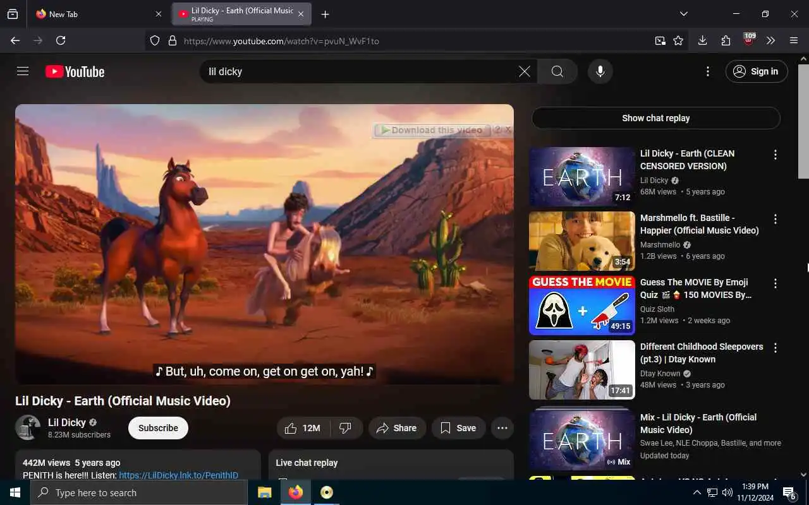Click the magnifier search button
809x505 pixels.
[x=557, y=71]
